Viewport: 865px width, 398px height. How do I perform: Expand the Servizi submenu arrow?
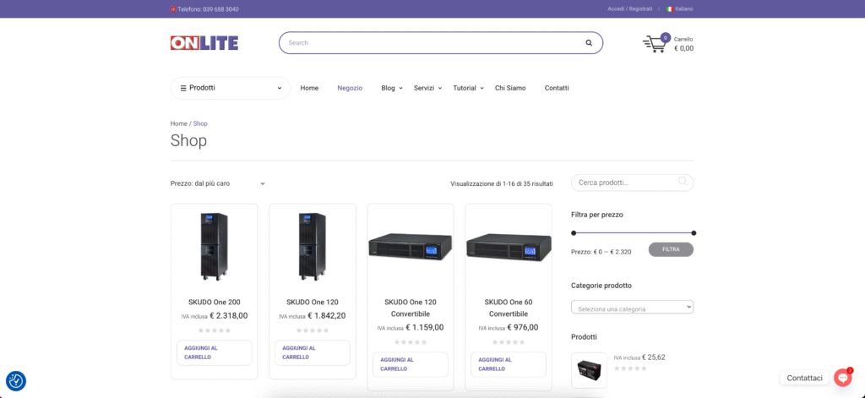click(439, 89)
